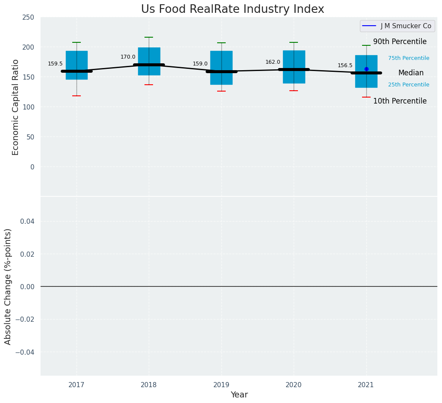Click the blue legend line sample
This screenshot has height=403, width=442.
(x=369, y=26)
